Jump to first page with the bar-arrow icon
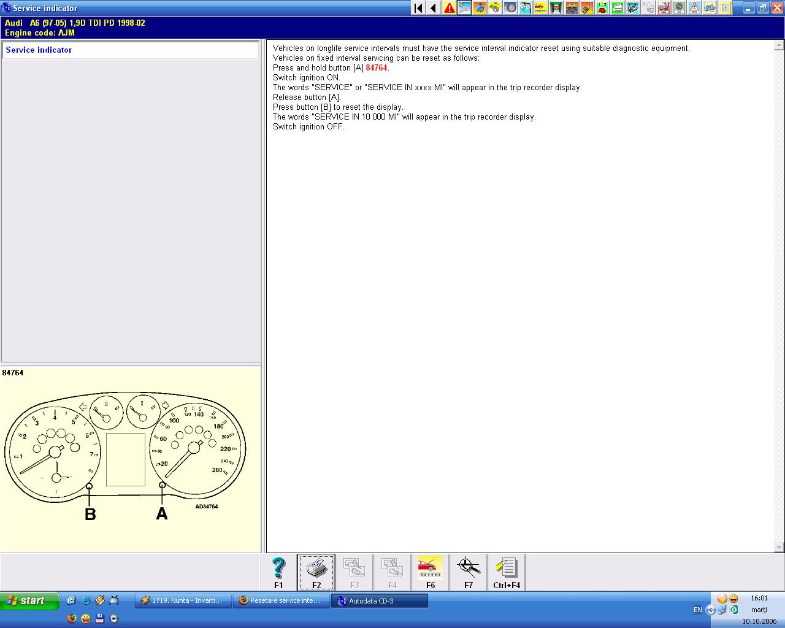This screenshot has width=785, height=628. pos(418,8)
